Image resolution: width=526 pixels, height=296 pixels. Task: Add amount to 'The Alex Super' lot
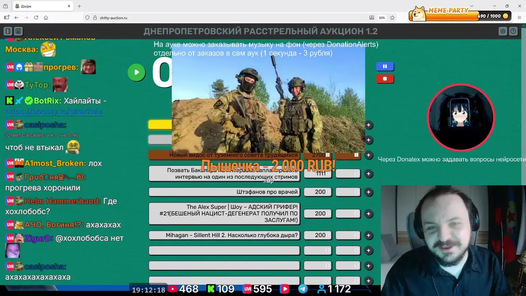(369, 214)
